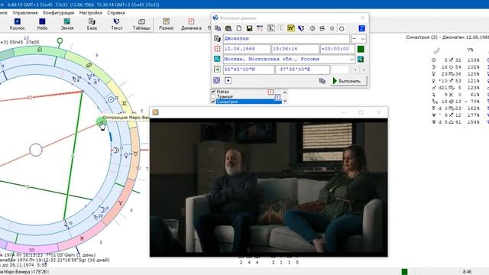This screenshot has height=275, width=489.
Task: Click the blue Z icon in dialog
Action: 361,28
